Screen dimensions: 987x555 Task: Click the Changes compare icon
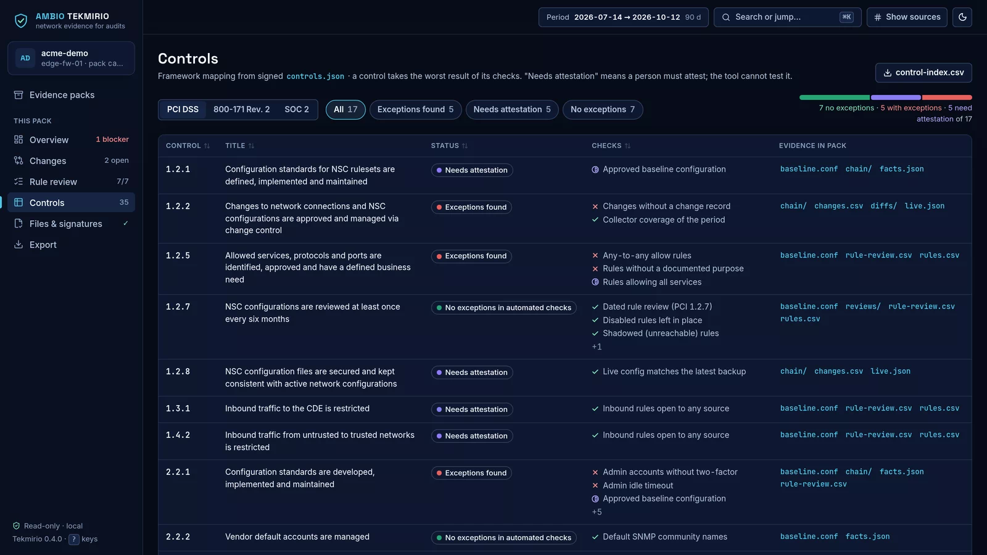tap(19, 161)
